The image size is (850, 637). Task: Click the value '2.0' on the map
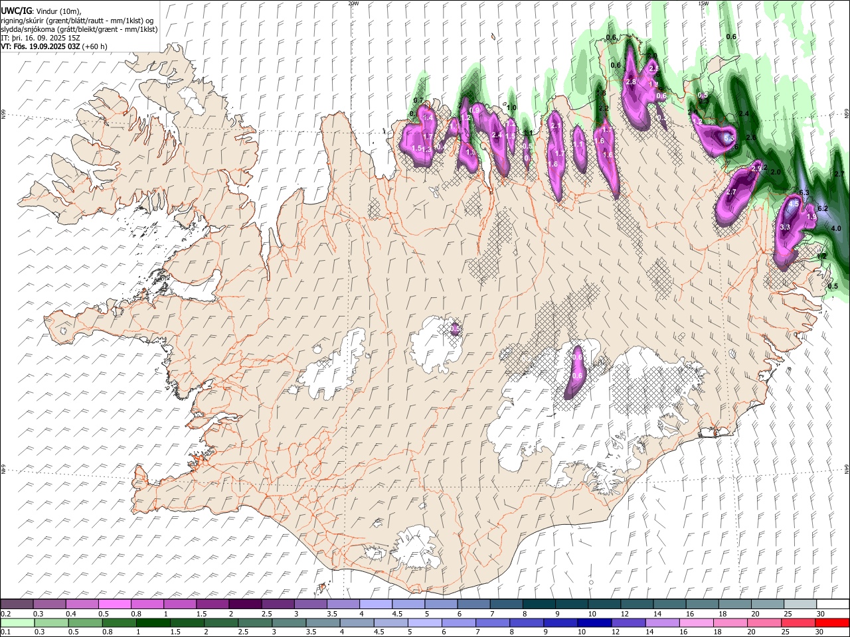pyautogui.click(x=775, y=171)
